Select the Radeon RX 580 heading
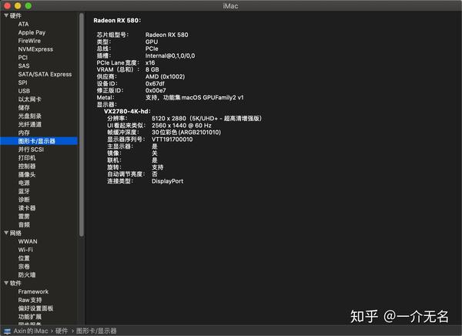Image resolution: width=462 pixels, height=336 pixels. [117, 20]
